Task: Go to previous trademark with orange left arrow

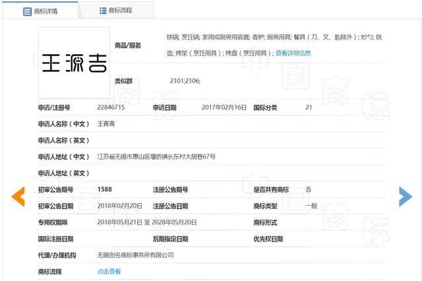Action: tap(18, 196)
